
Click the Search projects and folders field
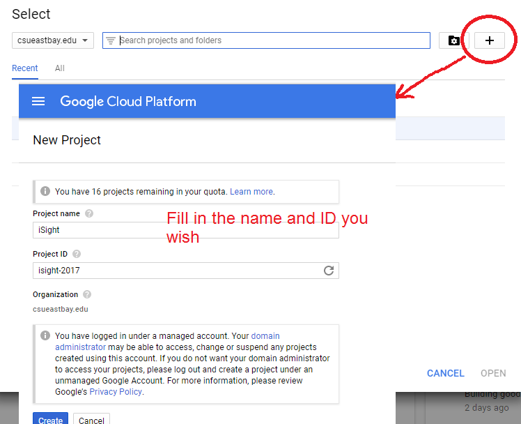pos(272,40)
